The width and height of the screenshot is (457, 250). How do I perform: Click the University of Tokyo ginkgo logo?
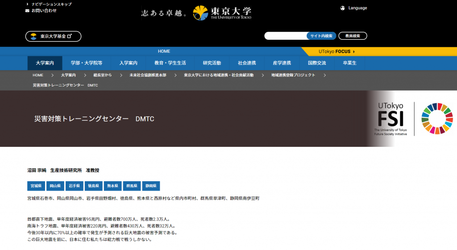[200, 12]
